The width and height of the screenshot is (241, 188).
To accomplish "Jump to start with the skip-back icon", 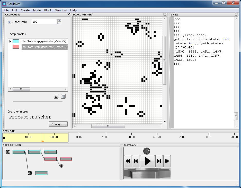I will (136, 161).
